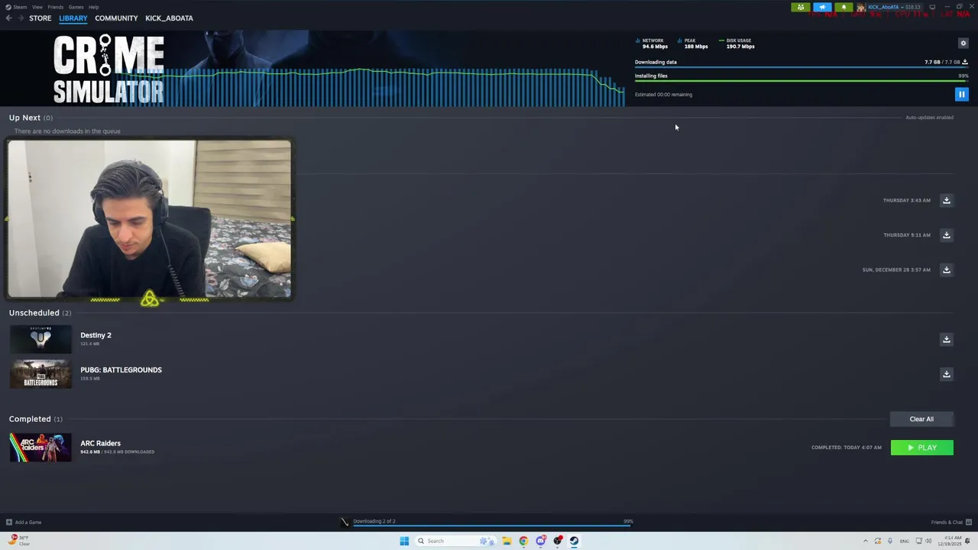978x550 pixels.
Task: Open the announcements megaphone icon
Action: coord(822,8)
